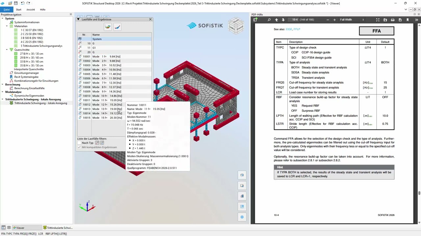Close the Projektnavigation panel

tap(71, 14)
